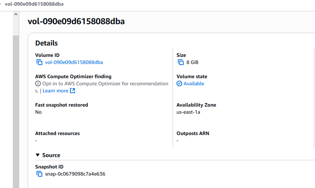Click the breadcrumb vol-090e09d6158088dba at top
315x188 pixels.
(34, 4)
